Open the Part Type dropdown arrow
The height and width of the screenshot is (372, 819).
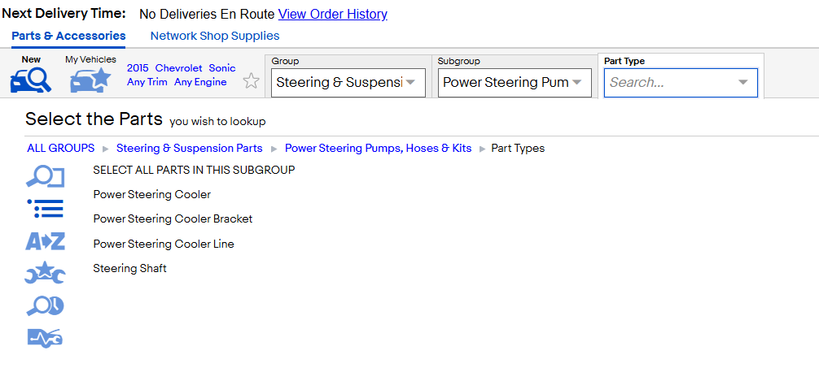tap(742, 82)
